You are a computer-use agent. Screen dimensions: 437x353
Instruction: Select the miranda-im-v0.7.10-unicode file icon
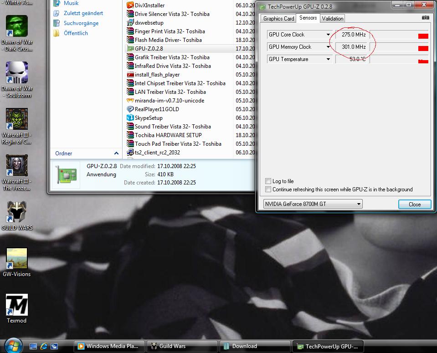click(130, 100)
